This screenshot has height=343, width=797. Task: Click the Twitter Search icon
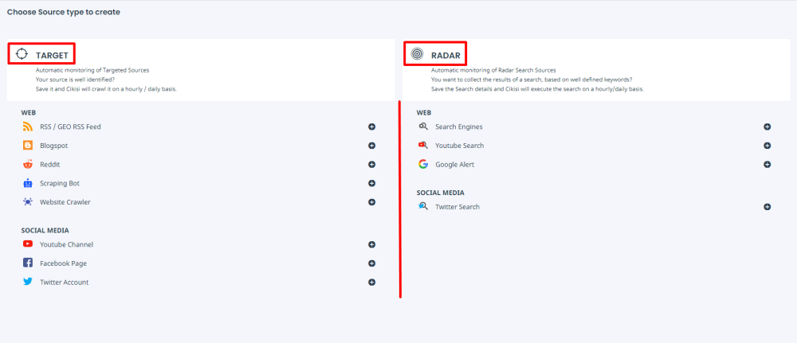point(423,206)
